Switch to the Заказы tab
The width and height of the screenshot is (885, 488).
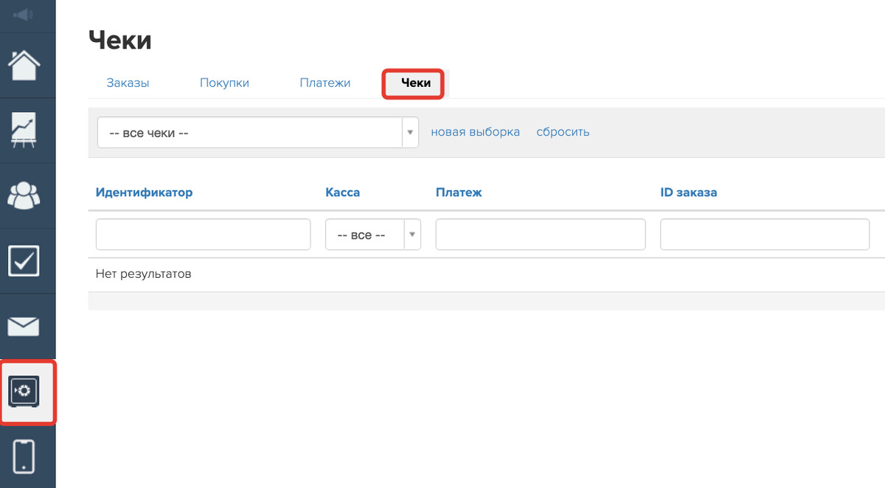[128, 83]
